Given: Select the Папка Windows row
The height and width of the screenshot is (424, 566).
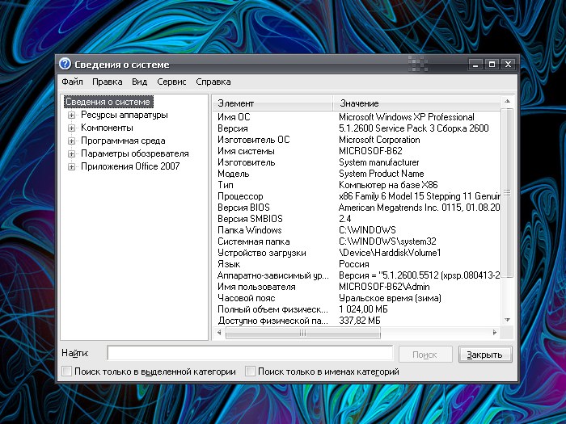Looking at the screenshot, I should 357,230.
